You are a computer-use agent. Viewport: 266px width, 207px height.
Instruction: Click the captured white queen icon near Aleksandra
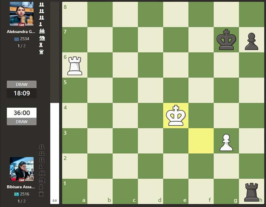(x=41, y=52)
